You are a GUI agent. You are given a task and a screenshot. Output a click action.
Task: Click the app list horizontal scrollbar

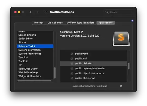(x=34, y=81)
